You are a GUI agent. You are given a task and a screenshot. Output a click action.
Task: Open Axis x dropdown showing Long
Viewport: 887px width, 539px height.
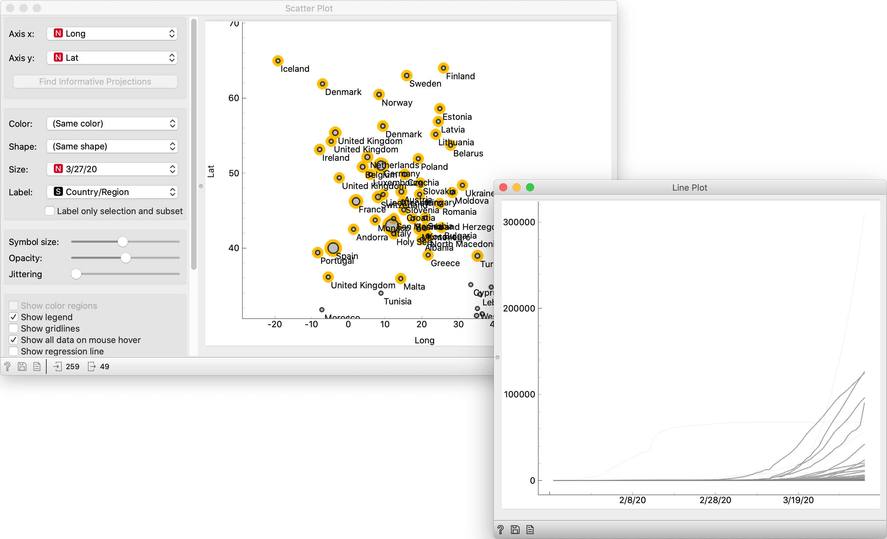pyautogui.click(x=112, y=34)
